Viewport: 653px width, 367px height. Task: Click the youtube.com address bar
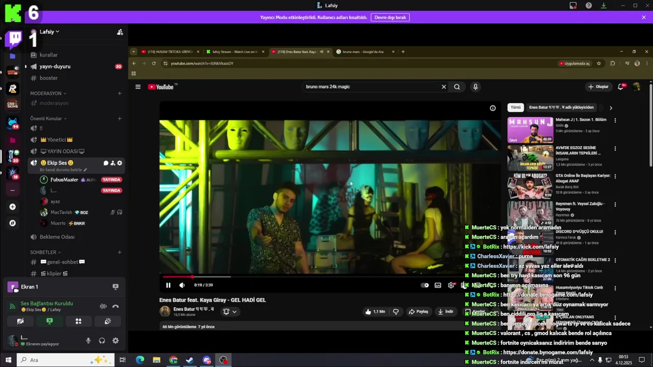357,63
